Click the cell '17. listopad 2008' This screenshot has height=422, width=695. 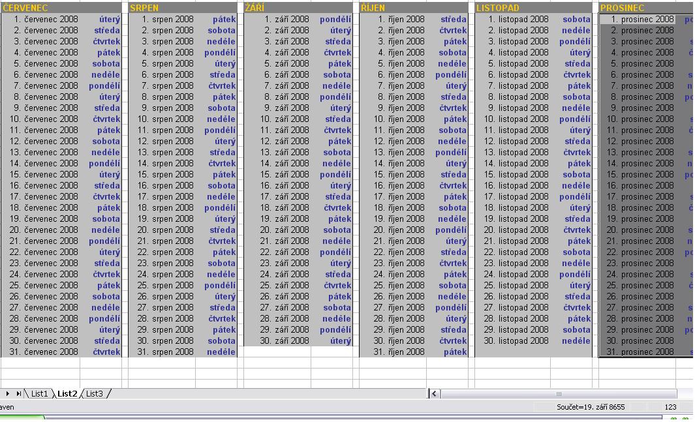click(513, 196)
